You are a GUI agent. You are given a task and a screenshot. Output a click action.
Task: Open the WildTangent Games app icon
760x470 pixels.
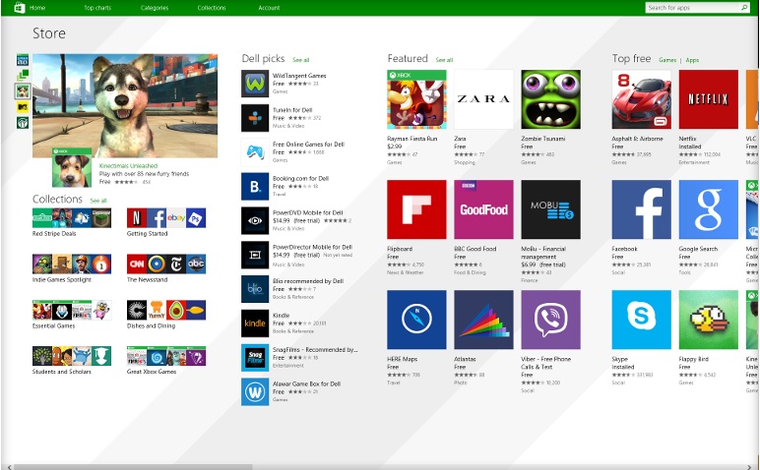pyautogui.click(x=255, y=84)
